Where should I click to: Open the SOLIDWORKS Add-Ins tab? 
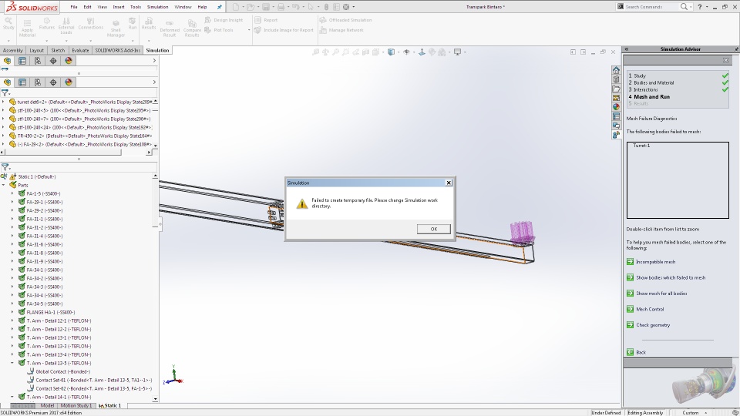(117, 51)
